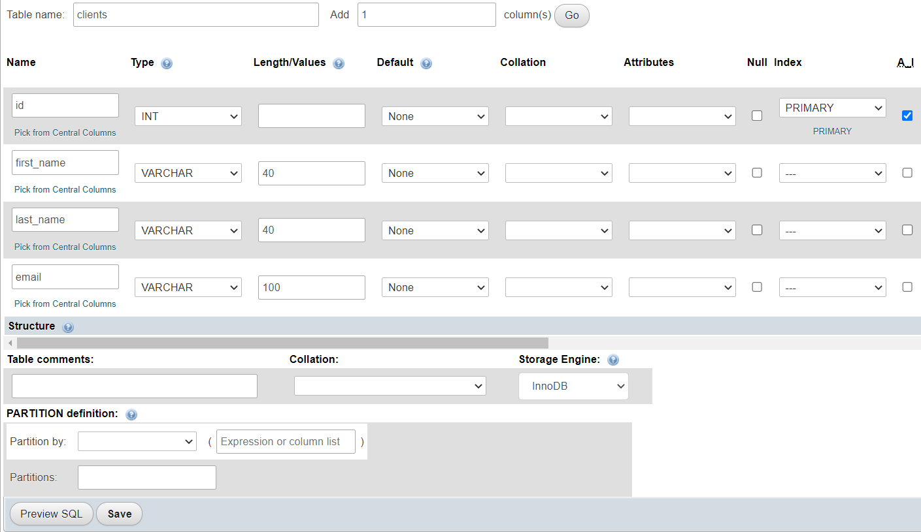Click the A_I column header
Screen dimensions: 921x532
[905, 62]
